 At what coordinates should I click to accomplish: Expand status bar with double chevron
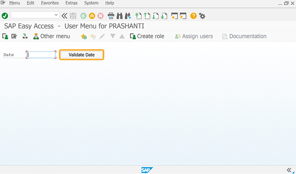point(289,170)
